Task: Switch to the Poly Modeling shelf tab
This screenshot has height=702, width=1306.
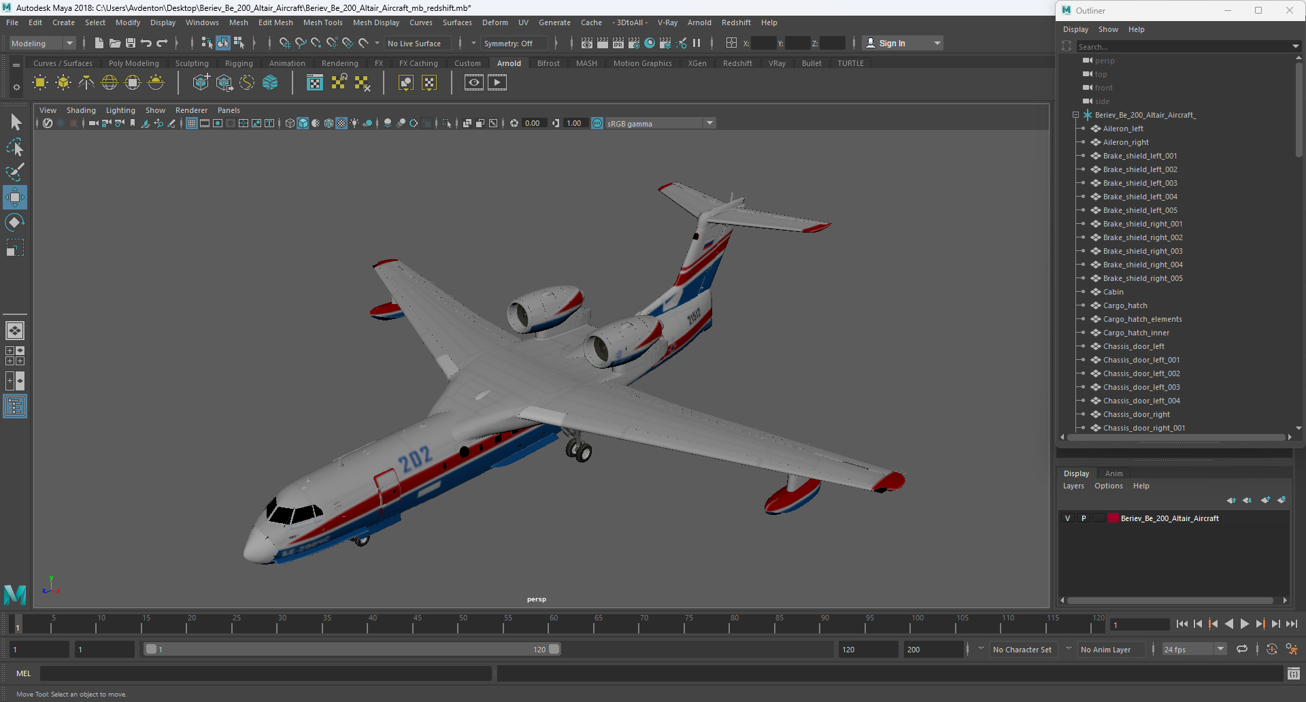Action: coord(134,63)
